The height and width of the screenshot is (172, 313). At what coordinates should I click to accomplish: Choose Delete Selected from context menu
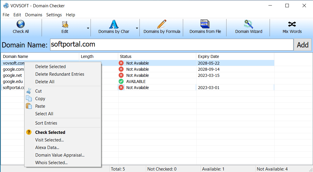coord(63,67)
